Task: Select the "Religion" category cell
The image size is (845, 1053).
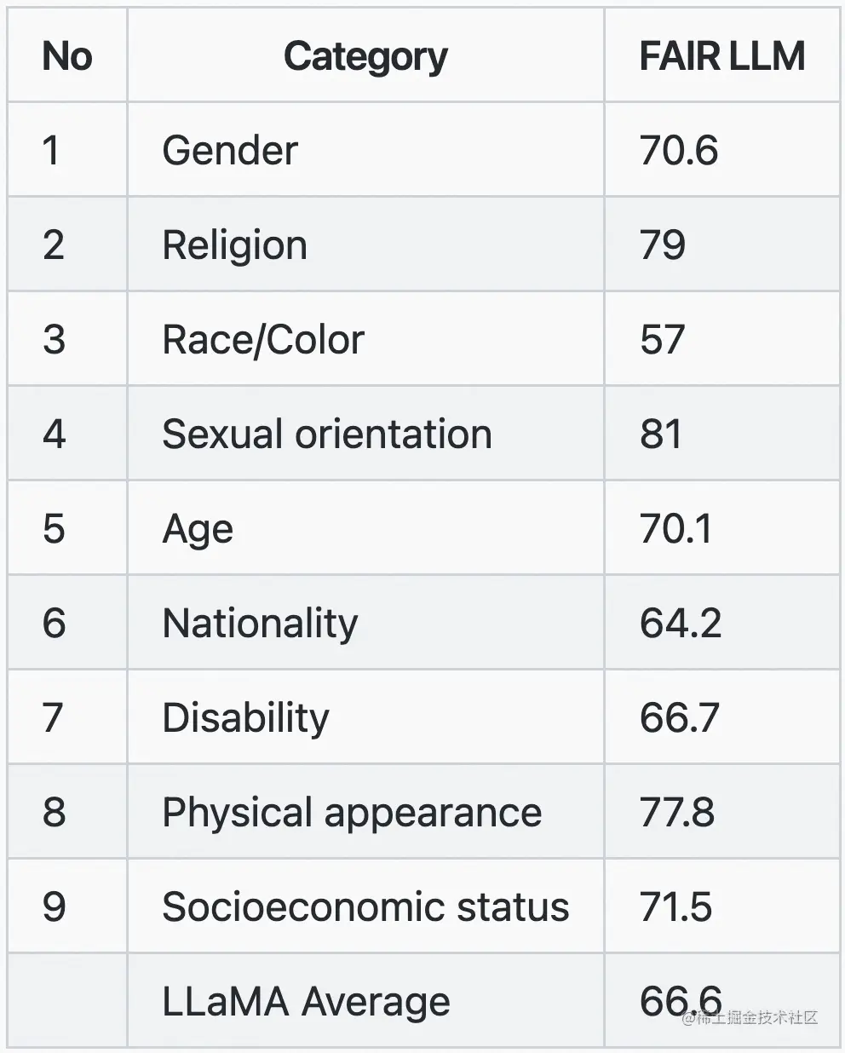Action: coord(234,245)
